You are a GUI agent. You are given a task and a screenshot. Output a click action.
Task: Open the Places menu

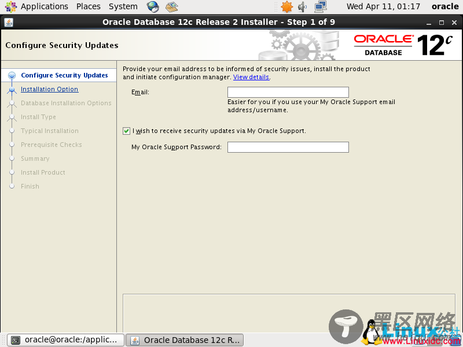(89, 6)
